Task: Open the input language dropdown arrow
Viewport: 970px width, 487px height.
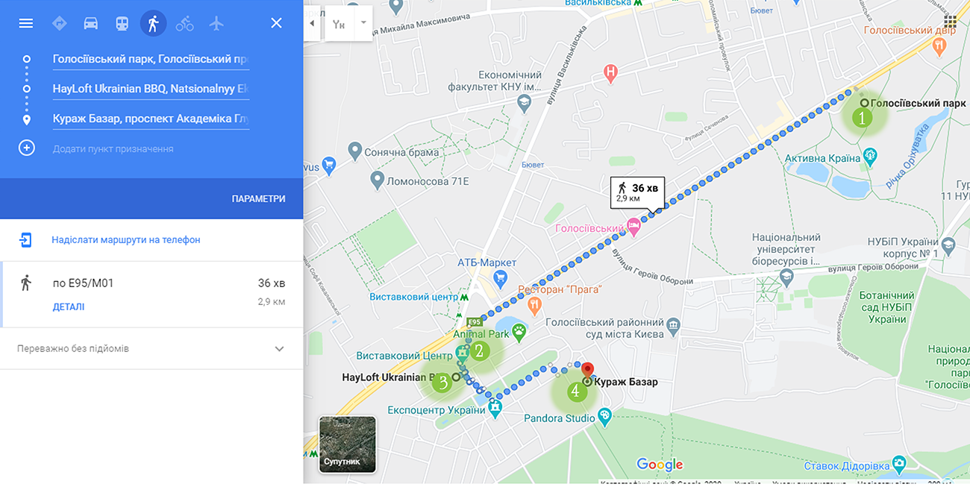Action: 363,23
